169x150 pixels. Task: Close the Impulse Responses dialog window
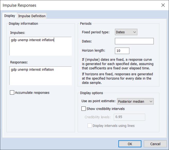tap(163, 5)
